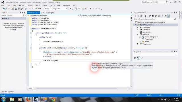This screenshot has width=182, height=102.
Task: Save Form1.cs with the single-disk icon
Action: point(18,9)
